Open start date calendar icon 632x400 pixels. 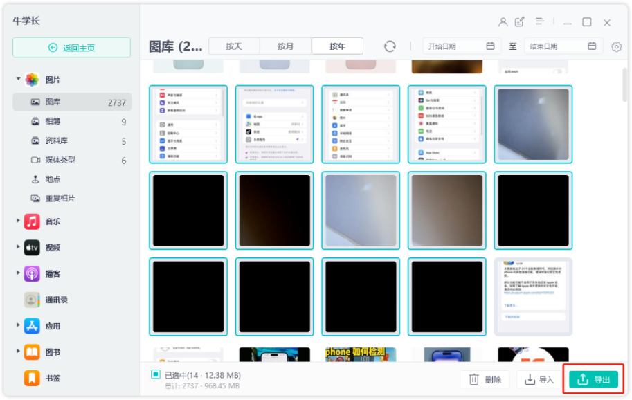[x=490, y=46]
